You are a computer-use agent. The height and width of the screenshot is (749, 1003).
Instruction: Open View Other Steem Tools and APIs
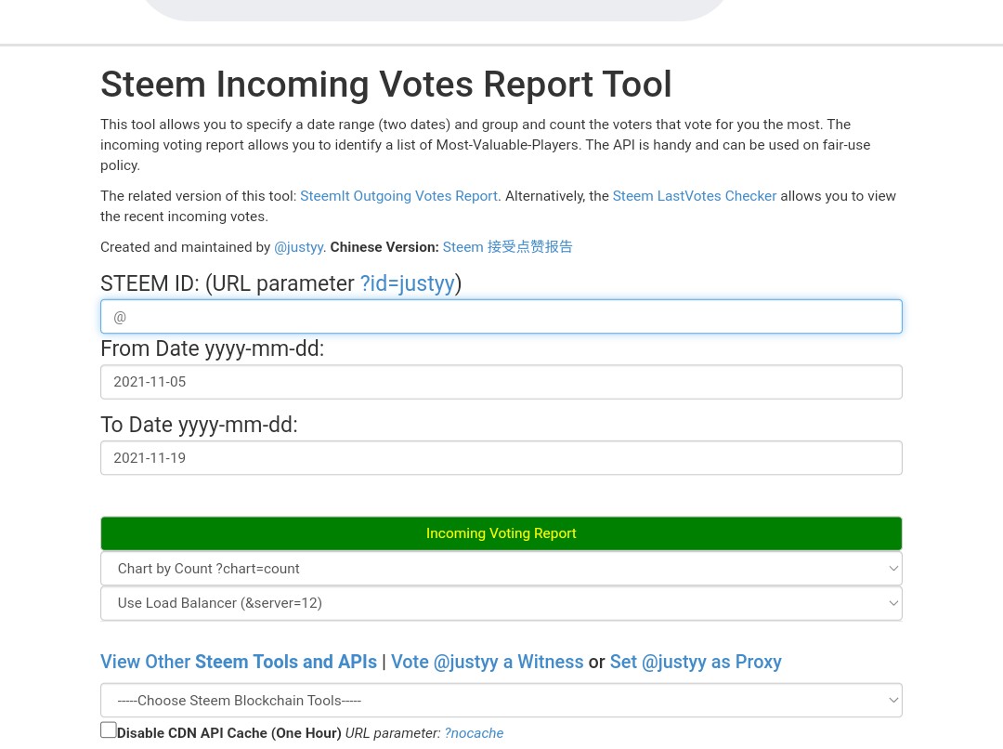tap(239, 662)
